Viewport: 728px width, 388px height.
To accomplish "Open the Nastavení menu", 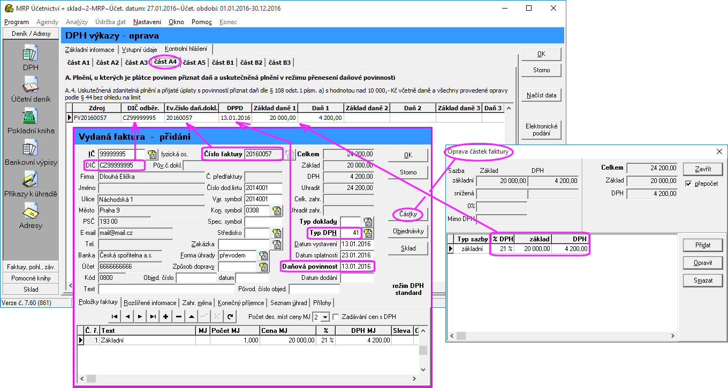I will click(147, 22).
